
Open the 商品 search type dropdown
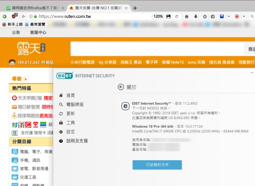(250, 49)
